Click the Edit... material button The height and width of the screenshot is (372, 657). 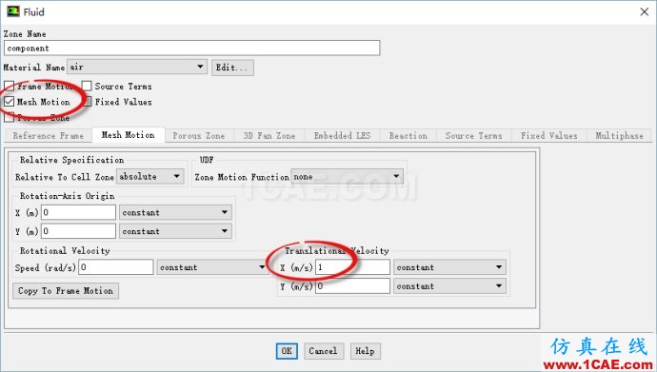[x=232, y=68]
